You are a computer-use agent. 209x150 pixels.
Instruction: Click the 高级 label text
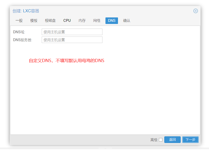154,140
